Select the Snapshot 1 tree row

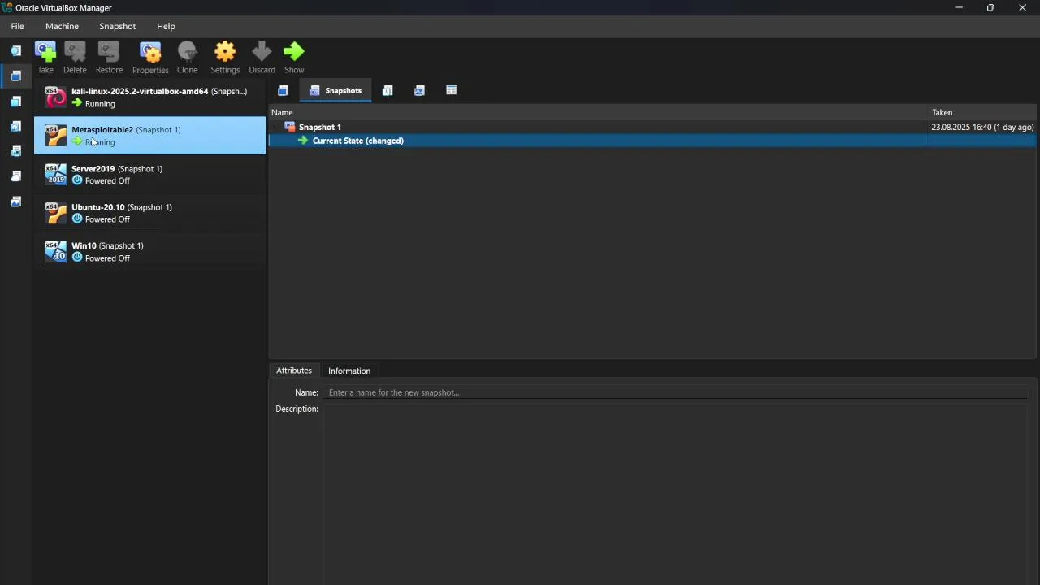[x=652, y=127]
